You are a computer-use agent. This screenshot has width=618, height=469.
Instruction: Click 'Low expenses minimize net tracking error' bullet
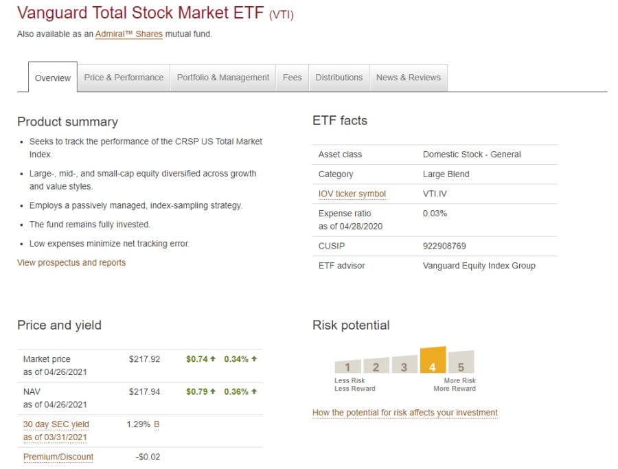click(109, 244)
